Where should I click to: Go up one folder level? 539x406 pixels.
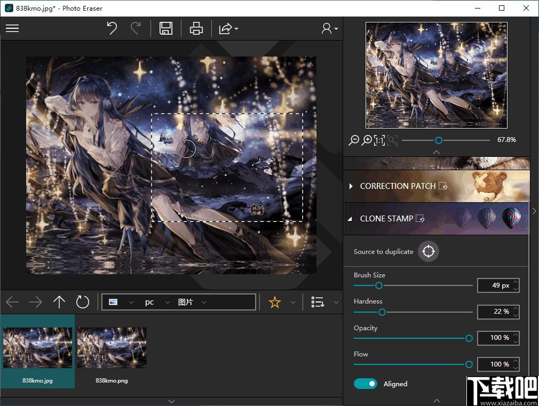59,302
